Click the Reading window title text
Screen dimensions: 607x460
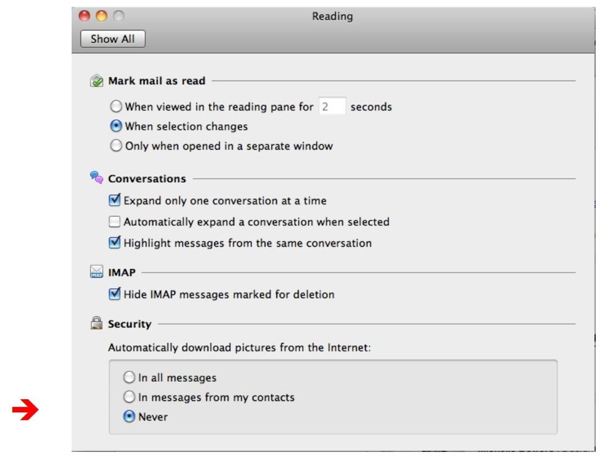pyautogui.click(x=332, y=17)
